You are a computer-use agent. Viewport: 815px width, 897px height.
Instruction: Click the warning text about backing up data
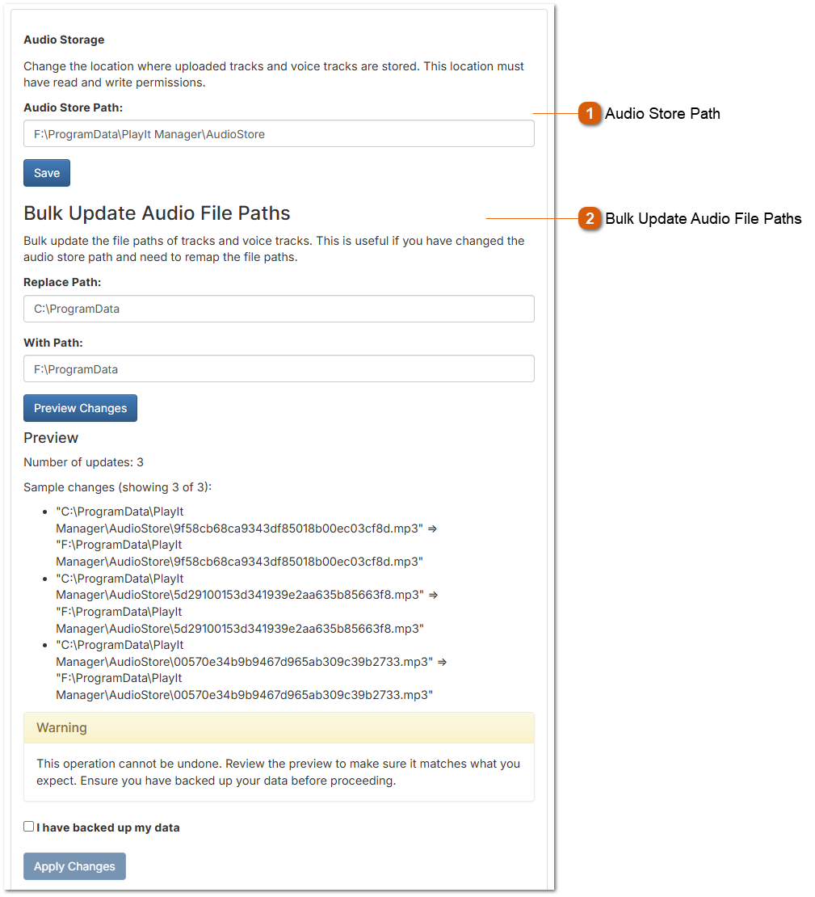[x=277, y=772]
